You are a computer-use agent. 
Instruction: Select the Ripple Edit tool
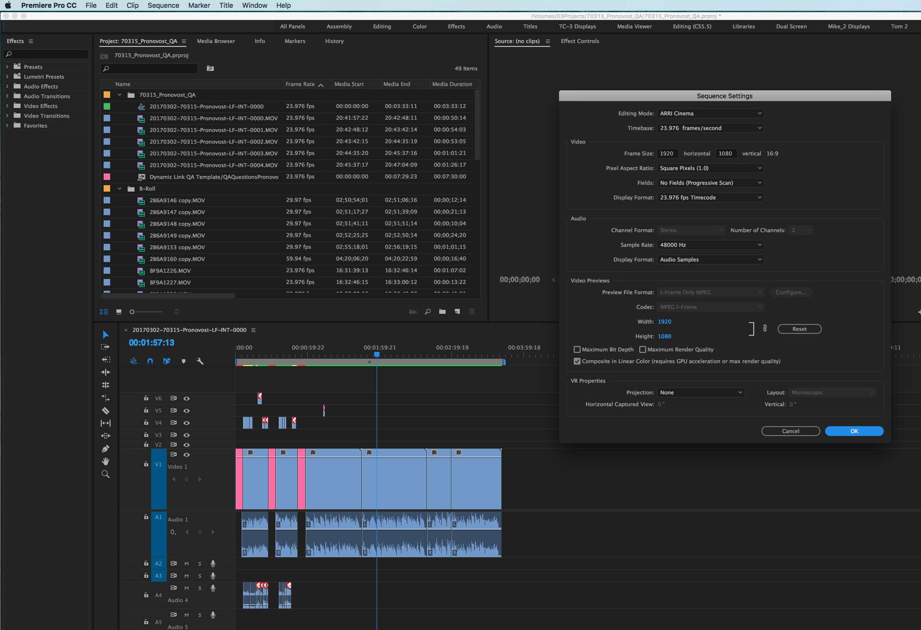click(x=106, y=360)
